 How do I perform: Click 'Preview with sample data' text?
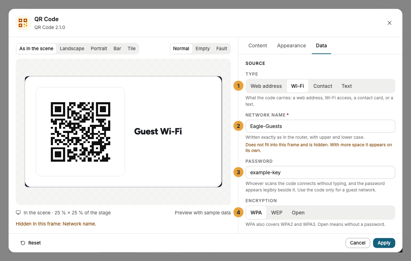pyautogui.click(x=203, y=213)
